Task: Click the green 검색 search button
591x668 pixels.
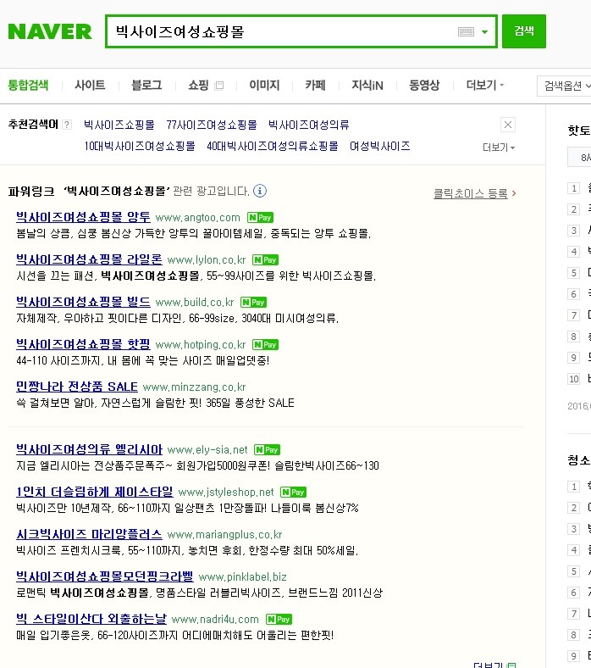Action: (524, 31)
